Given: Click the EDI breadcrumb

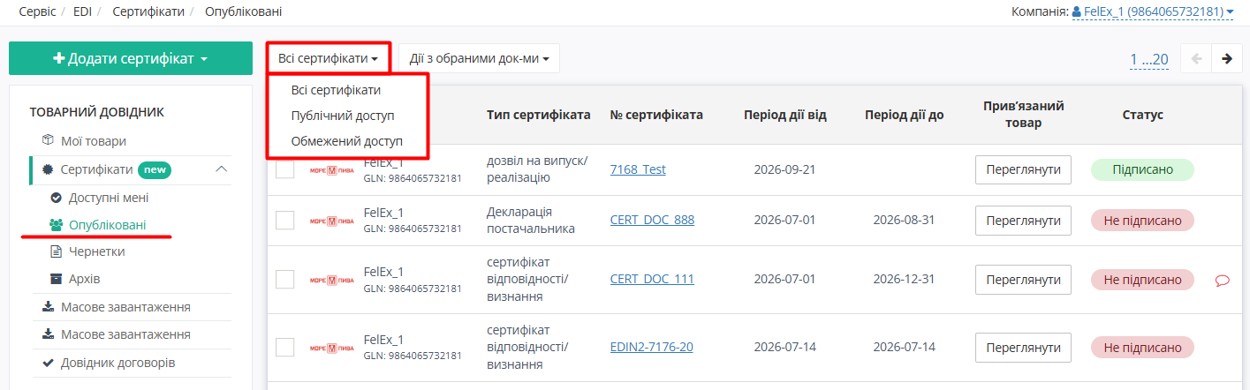Looking at the screenshot, I should tap(80, 12).
